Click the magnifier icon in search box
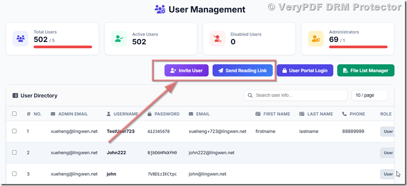 pos(250,95)
